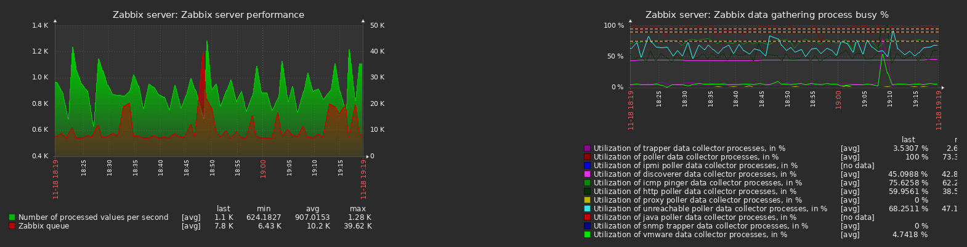
Task: Select 'Utilization of poller data collector processes' label
Action: pyautogui.click(x=686, y=157)
